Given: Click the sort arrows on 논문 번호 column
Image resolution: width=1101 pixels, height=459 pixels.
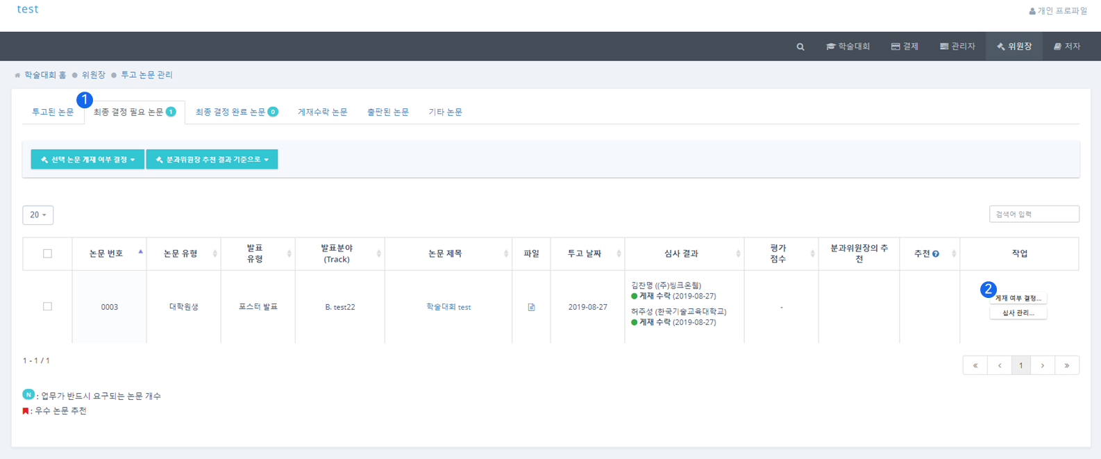Looking at the screenshot, I should [x=140, y=253].
